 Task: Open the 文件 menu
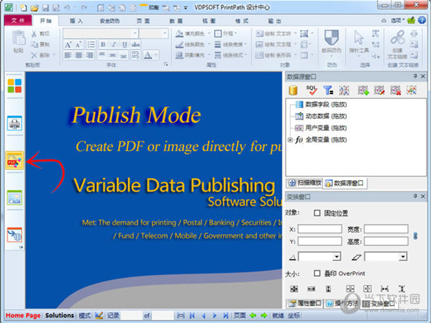[x=18, y=21]
